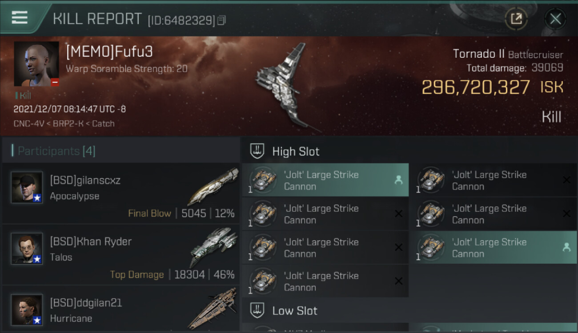The width and height of the screenshot is (578, 333).
Task: Click the 296,720,327 ISK value
Action: click(492, 87)
